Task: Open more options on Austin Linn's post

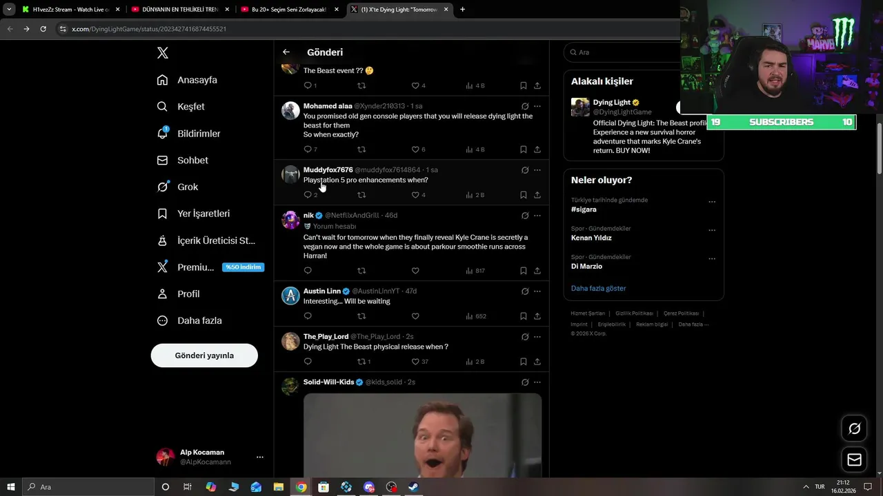Action: (x=537, y=291)
